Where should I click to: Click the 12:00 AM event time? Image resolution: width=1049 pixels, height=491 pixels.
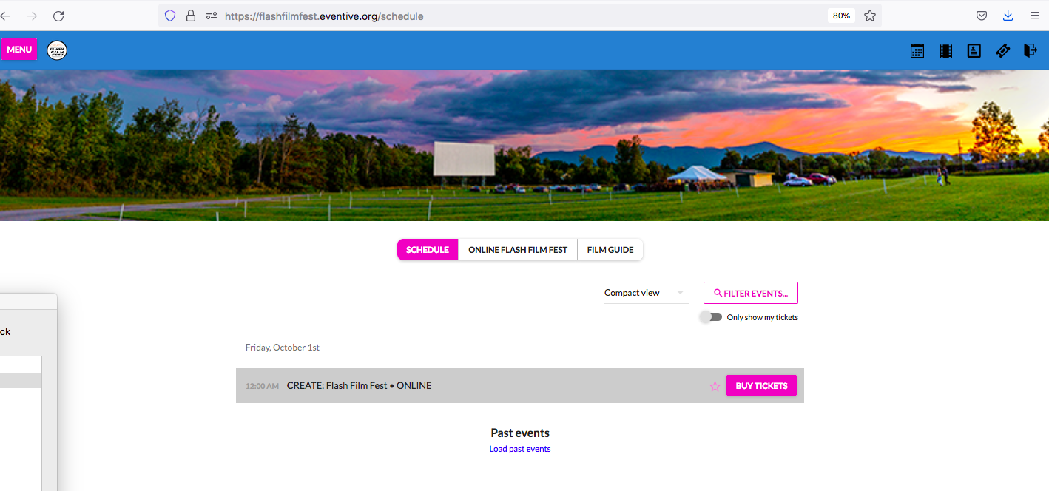point(262,386)
